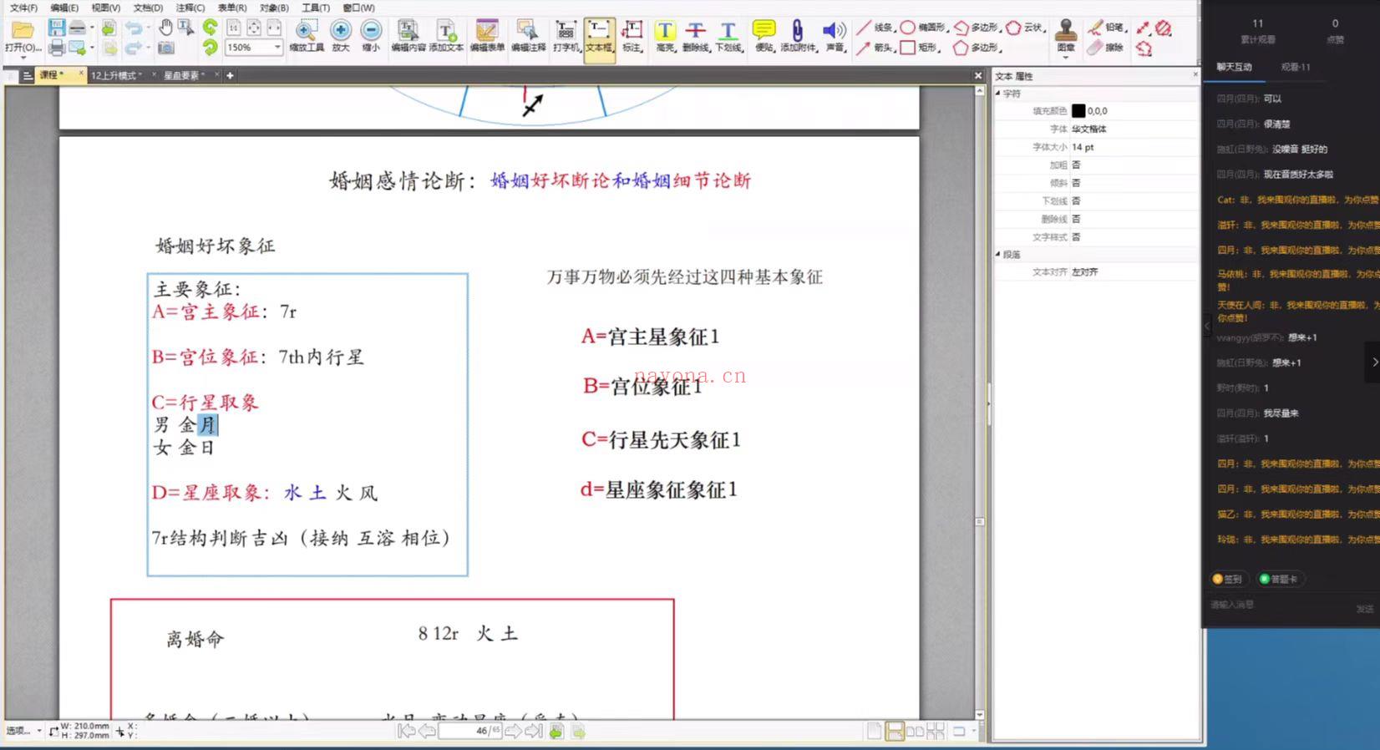
Task: Select the Add Text (添加文本) tool
Action: pyautogui.click(x=446, y=36)
